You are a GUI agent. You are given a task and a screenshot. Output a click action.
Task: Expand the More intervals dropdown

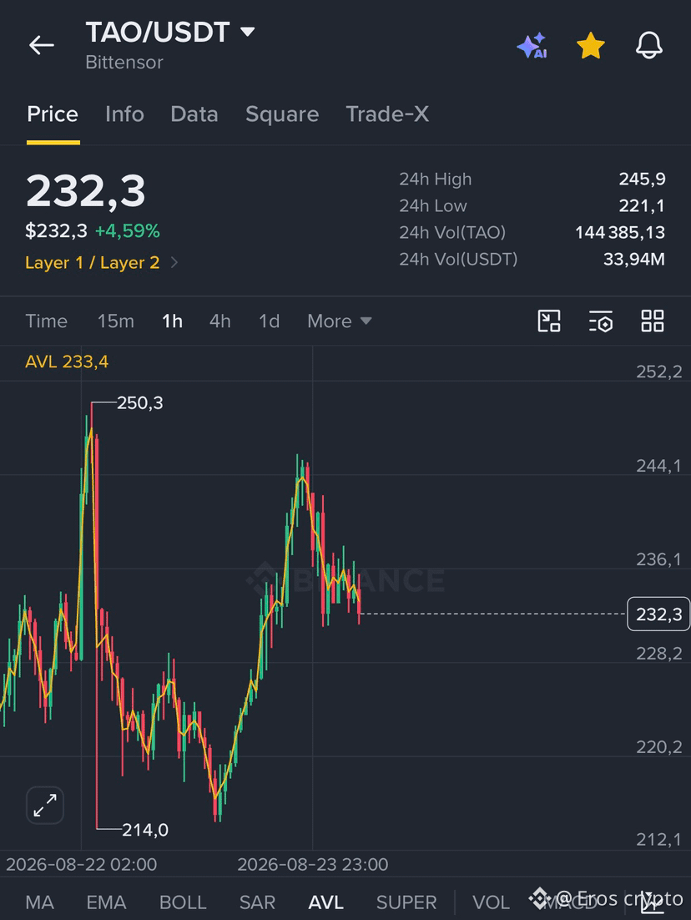point(339,321)
